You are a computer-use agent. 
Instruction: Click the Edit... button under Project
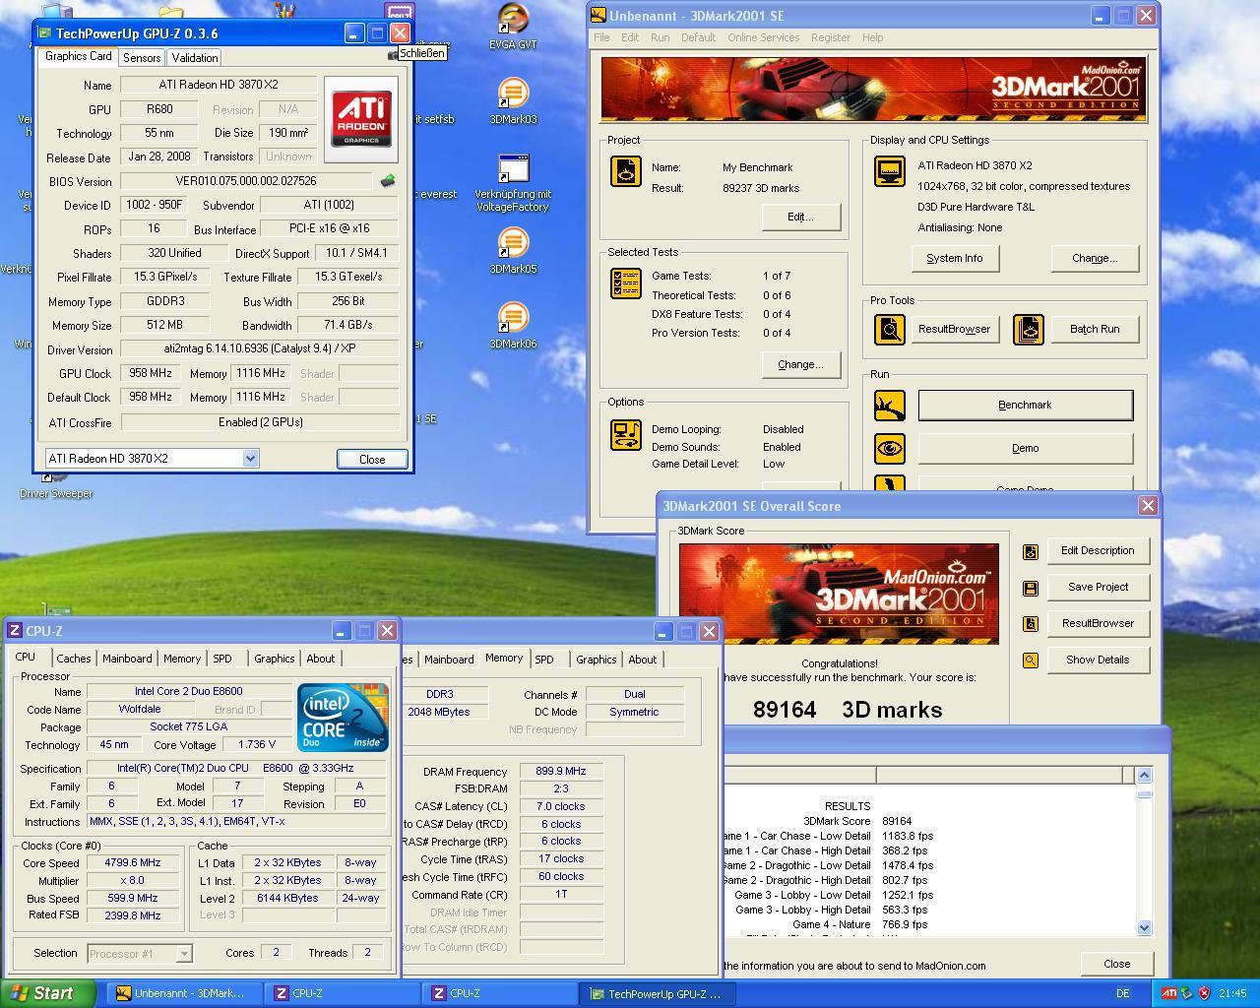point(800,217)
